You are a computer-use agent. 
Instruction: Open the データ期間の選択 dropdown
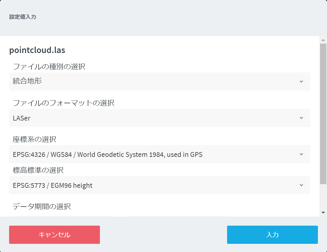[160, 215]
